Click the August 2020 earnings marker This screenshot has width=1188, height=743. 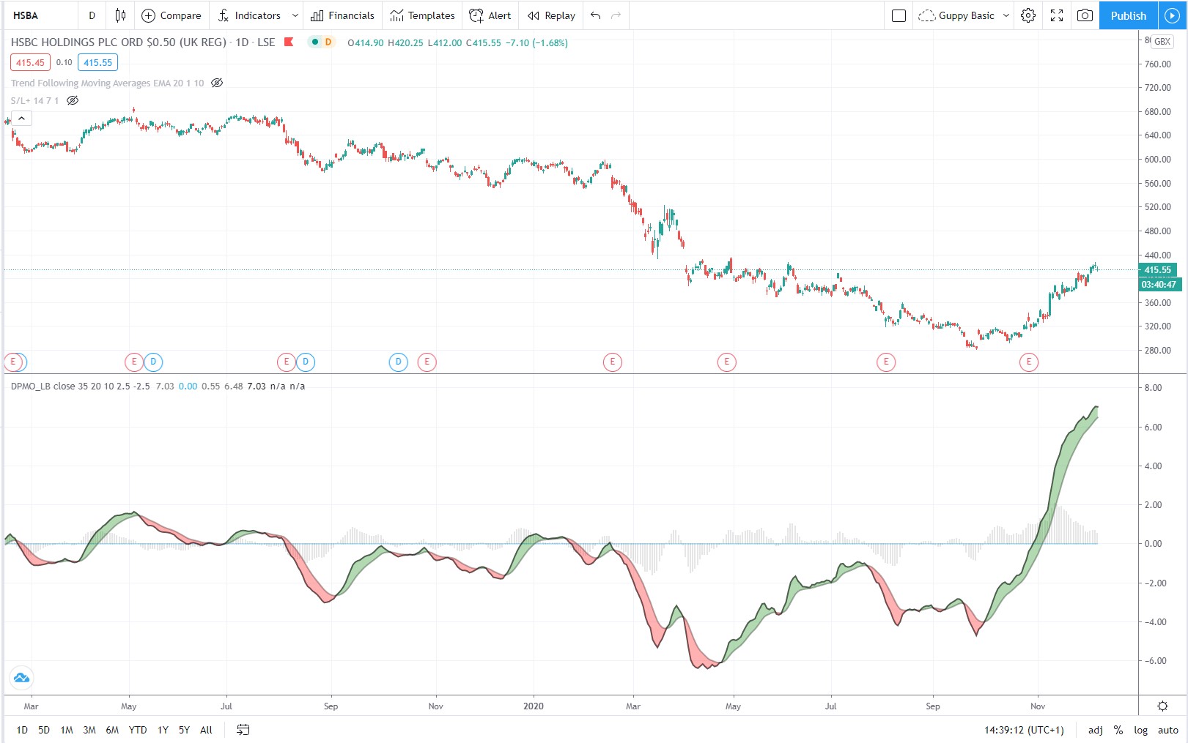[886, 362]
